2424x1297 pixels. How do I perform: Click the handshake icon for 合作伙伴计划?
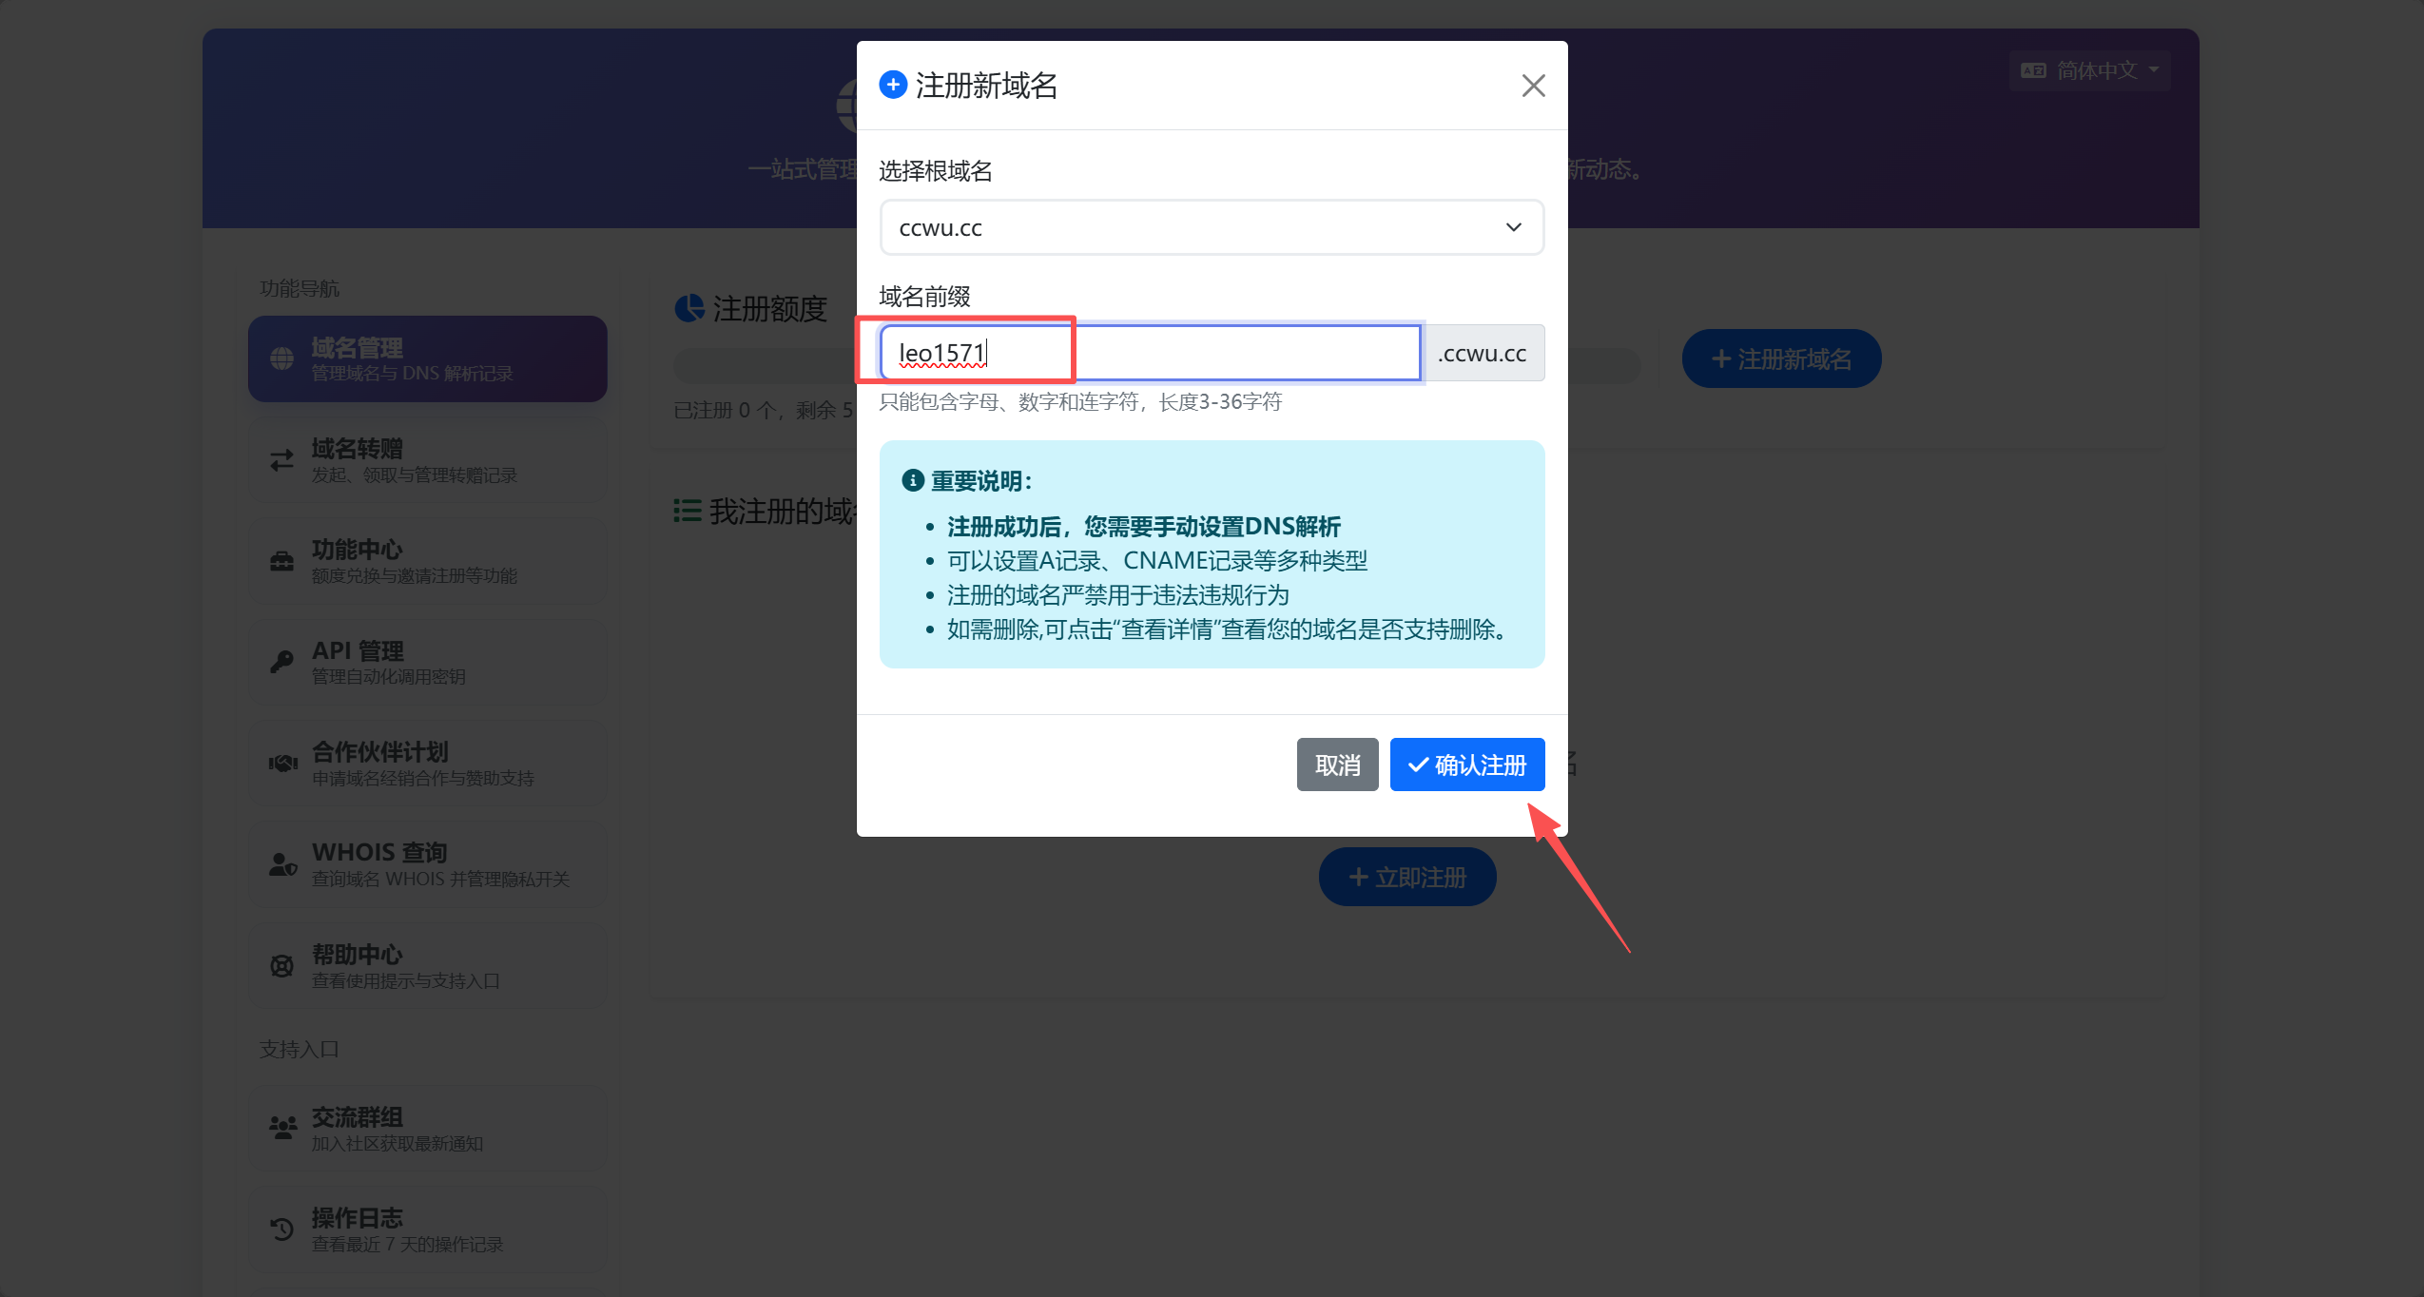282,763
